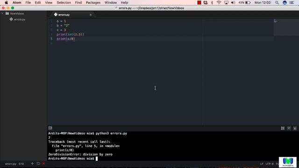Open the Atom application menu

[x=17, y=2]
